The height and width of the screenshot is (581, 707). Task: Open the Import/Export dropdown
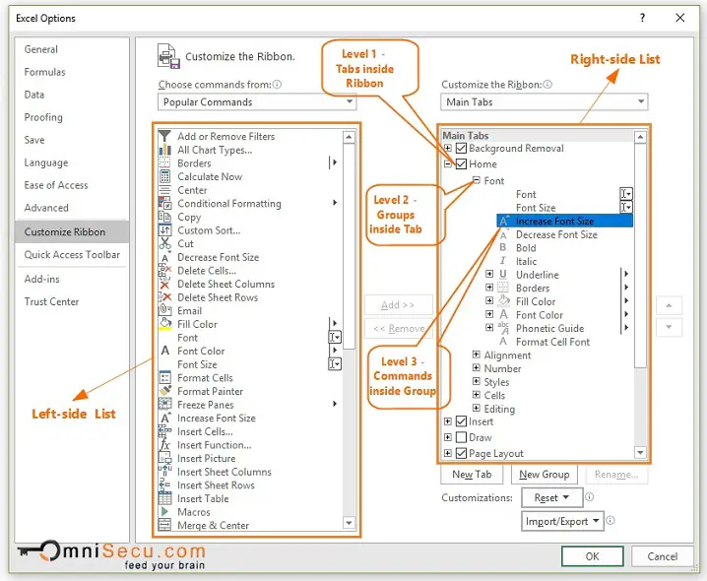(x=562, y=521)
